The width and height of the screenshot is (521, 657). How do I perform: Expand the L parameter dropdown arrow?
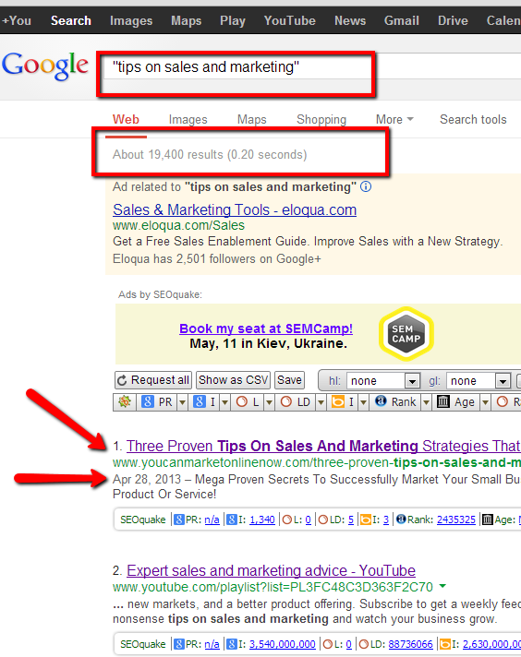point(269,402)
